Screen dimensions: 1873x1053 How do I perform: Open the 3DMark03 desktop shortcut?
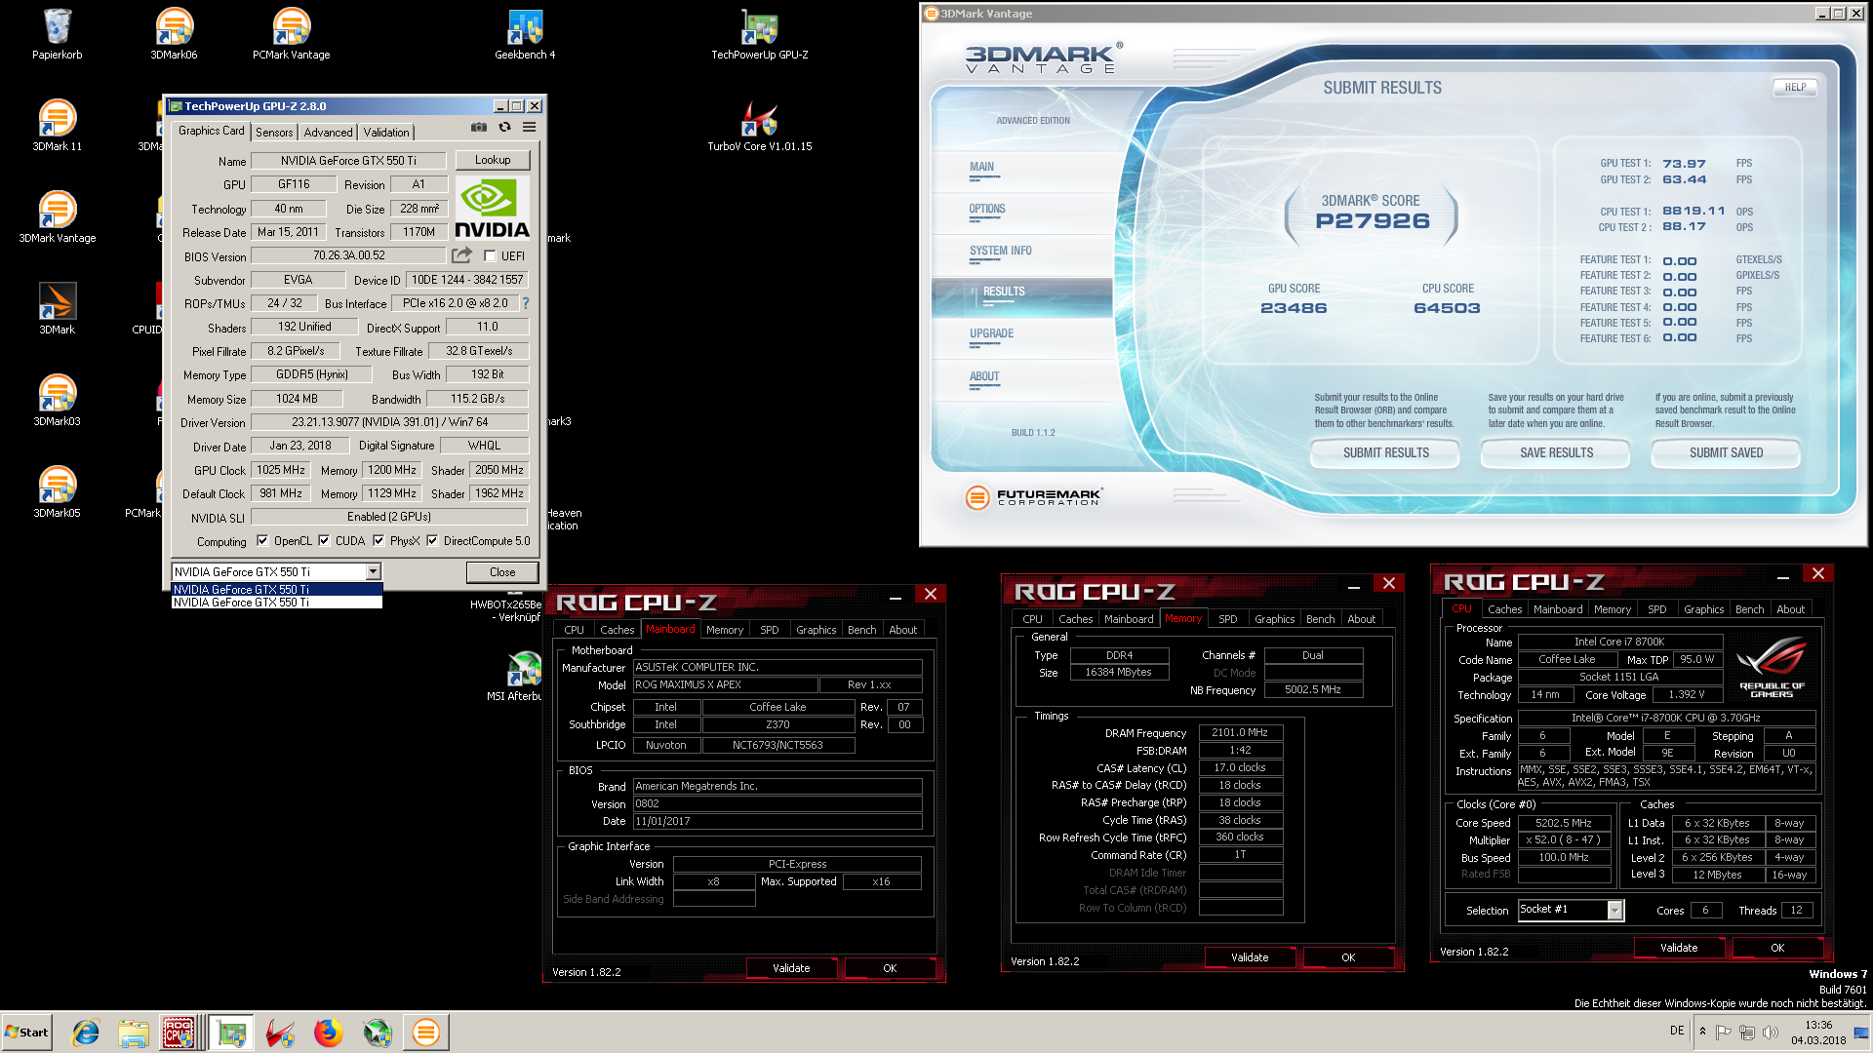pos(57,401)
